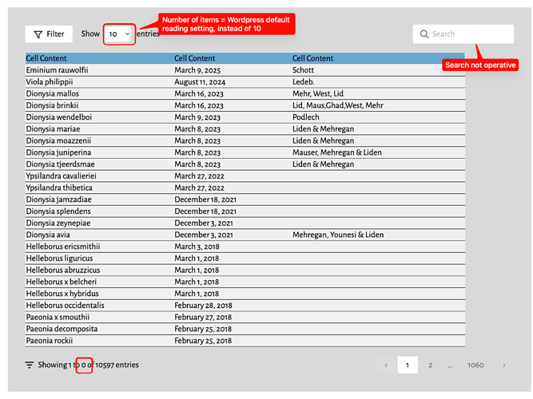Click Helleborus abruzzicus cell
This screenshot has height=399, width=533.
[63, 270]
